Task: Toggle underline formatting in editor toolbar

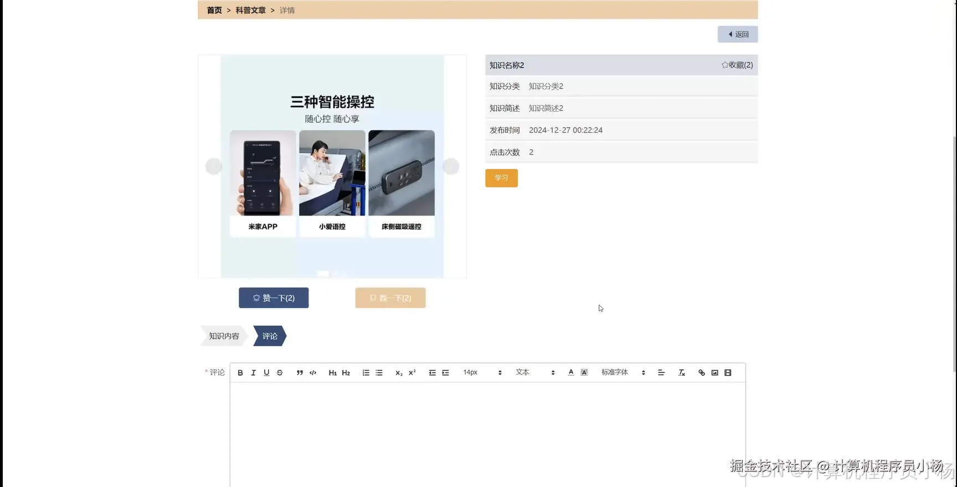Action: [266, 373]
